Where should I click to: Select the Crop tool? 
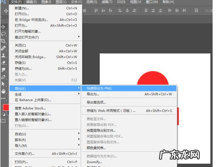(3, 41)
